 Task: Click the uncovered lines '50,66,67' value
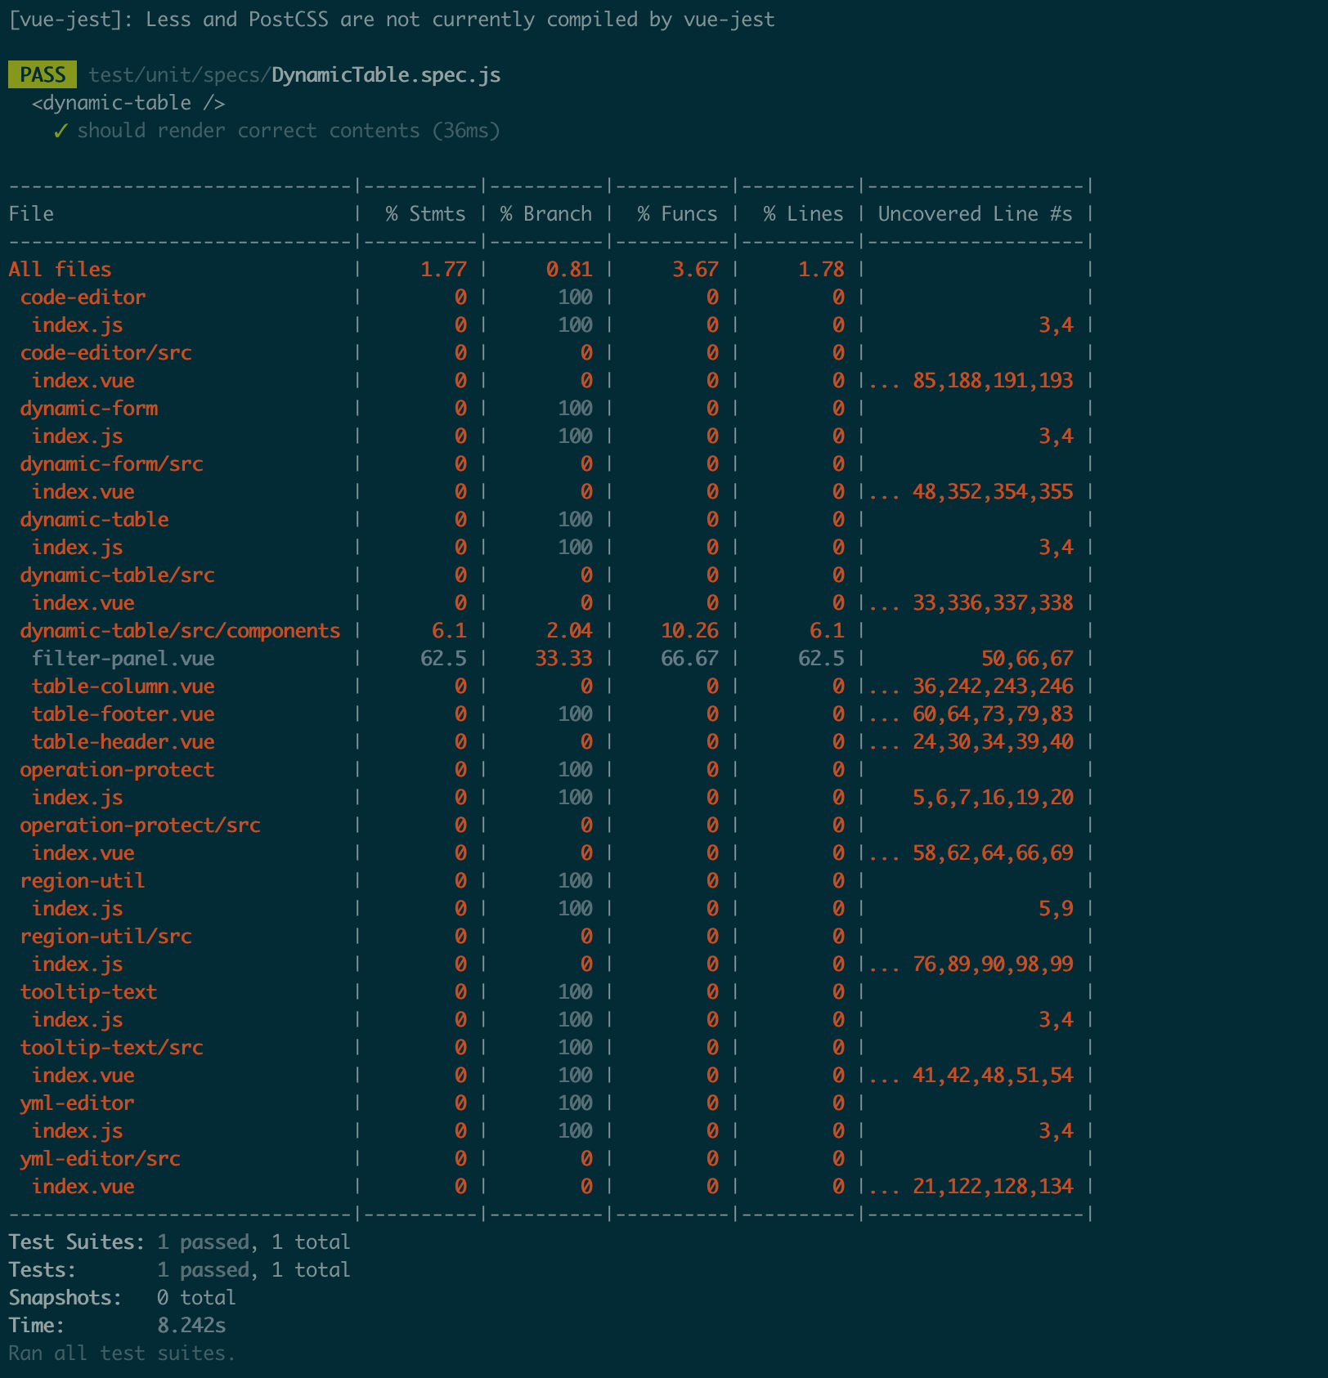pos(1027,659)
